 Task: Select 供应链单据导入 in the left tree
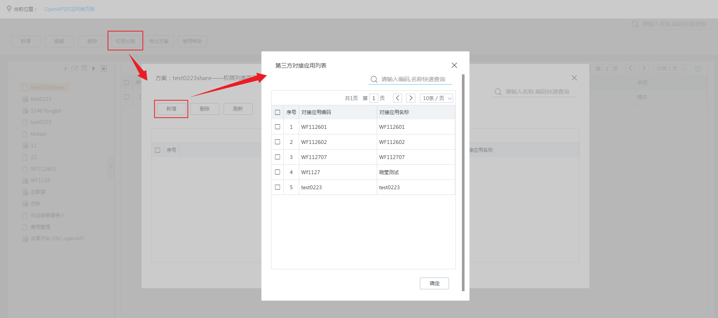[48, 215]
